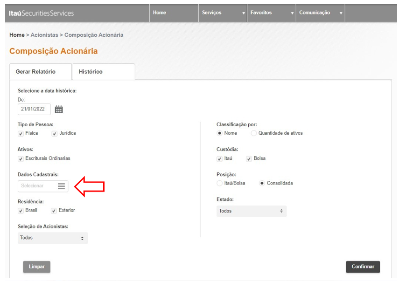Image resolution: width=399 pixels, height=281 pixels.
Task: Uncheck the Física person type checkbox
Action: 21,134
